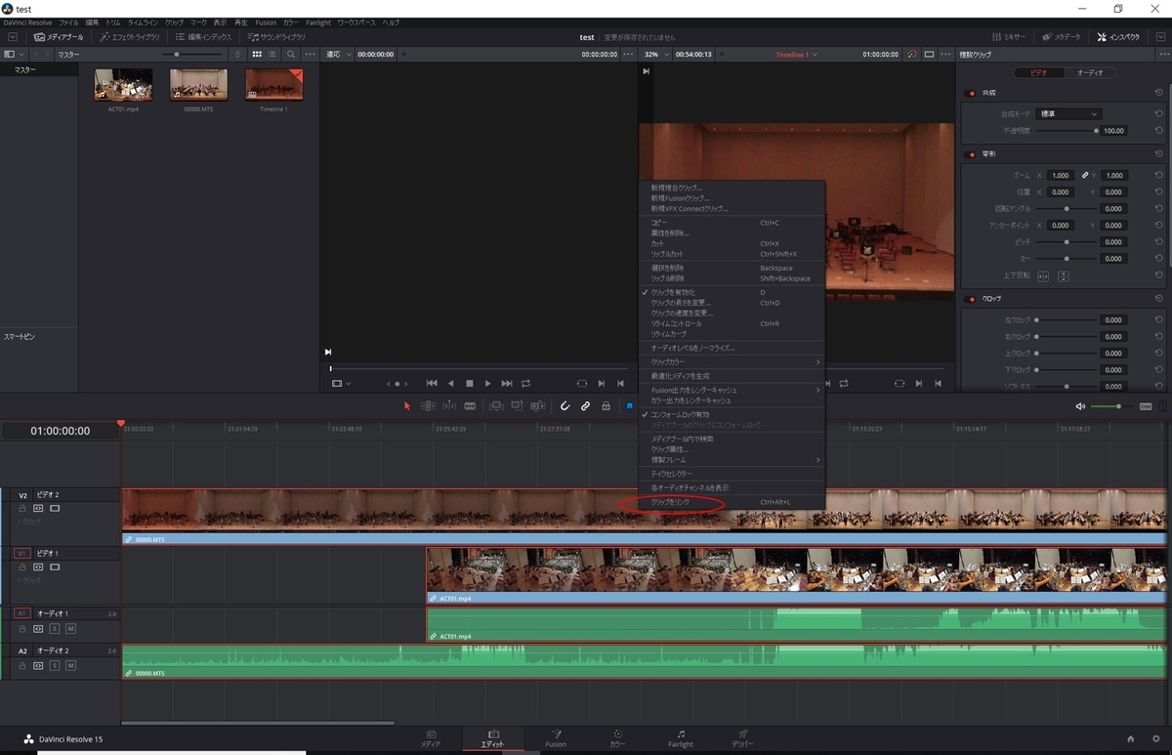The height and width of the screenshot is (755, 1172).
Task: Toggle メディアプール panel button
Action: point(59,37)
